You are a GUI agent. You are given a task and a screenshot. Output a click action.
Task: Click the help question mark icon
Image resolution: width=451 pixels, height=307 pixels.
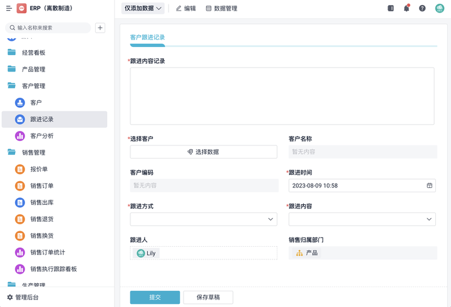(x=422, y=8)
